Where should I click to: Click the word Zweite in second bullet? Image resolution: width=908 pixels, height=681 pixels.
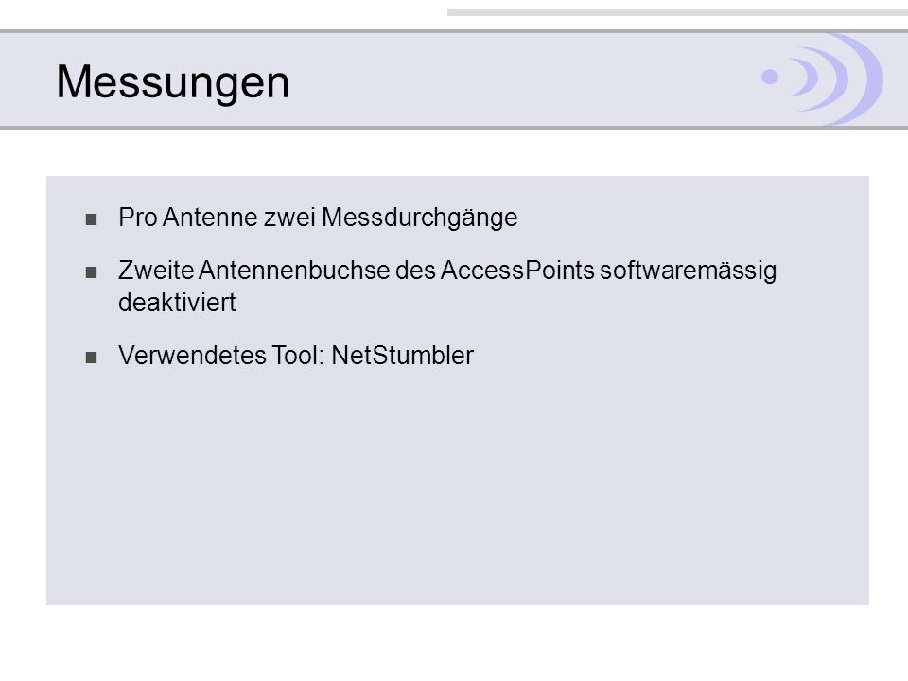pyautogui.click(x=156, y=271)
